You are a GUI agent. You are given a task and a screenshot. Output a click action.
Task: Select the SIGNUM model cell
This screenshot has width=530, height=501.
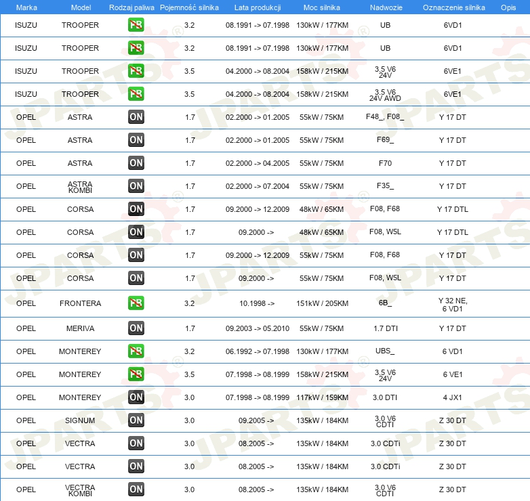80,420
